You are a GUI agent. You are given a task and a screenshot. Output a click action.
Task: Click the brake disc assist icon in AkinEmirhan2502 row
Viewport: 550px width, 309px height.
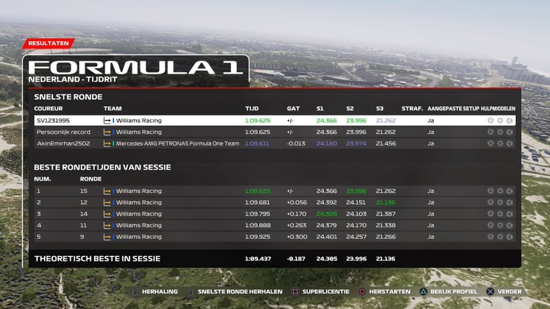[509, 144]
